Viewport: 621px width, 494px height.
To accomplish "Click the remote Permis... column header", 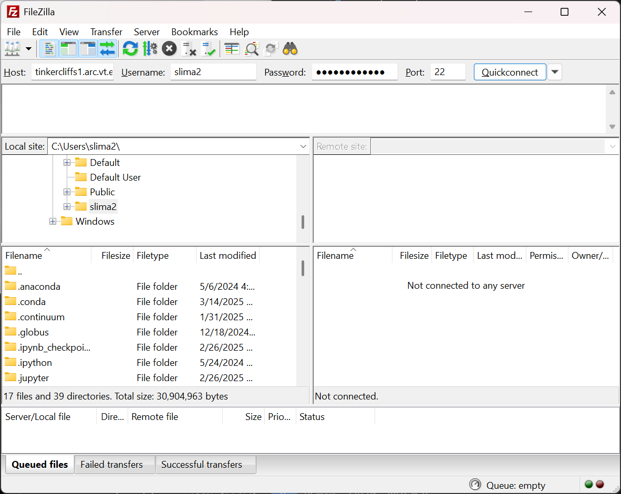I will (x=546, y=256).
